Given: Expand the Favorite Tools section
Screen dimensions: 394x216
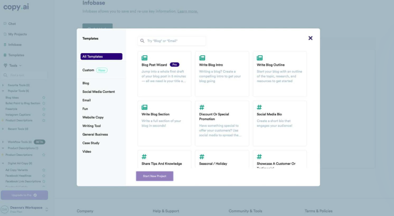Looking at the screenshot, I should 4,85.
